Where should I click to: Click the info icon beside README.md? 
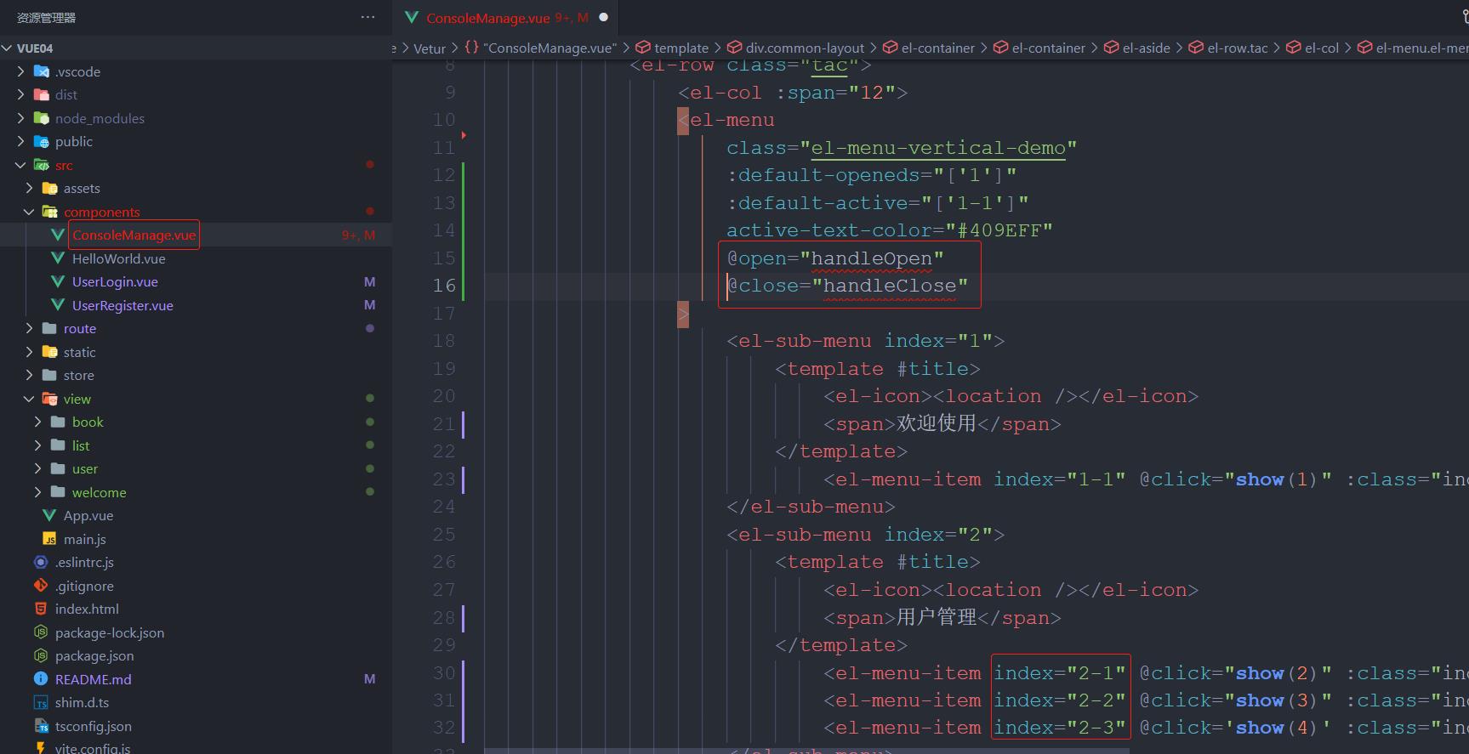pos(41,679)
